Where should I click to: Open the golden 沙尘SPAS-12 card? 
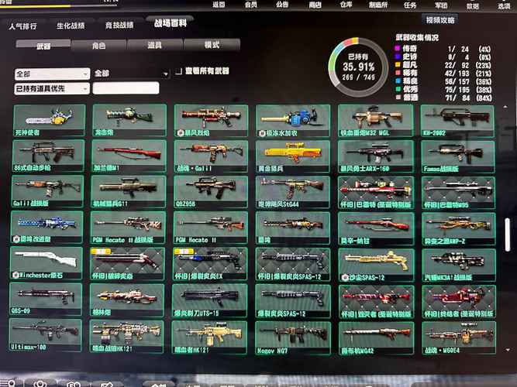(x=376, y=265)
